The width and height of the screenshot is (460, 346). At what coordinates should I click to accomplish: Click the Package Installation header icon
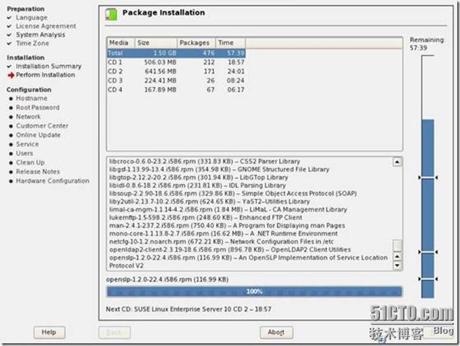pos(111,14)
